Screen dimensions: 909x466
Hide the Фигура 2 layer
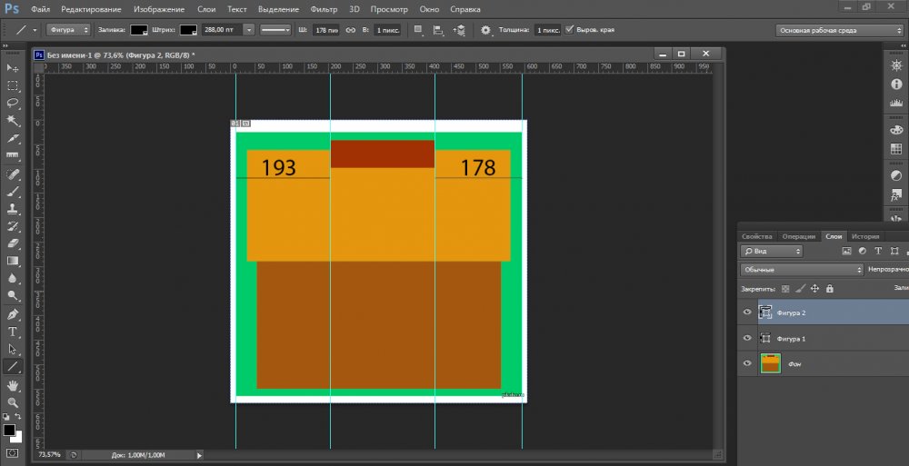coord(747,312)
